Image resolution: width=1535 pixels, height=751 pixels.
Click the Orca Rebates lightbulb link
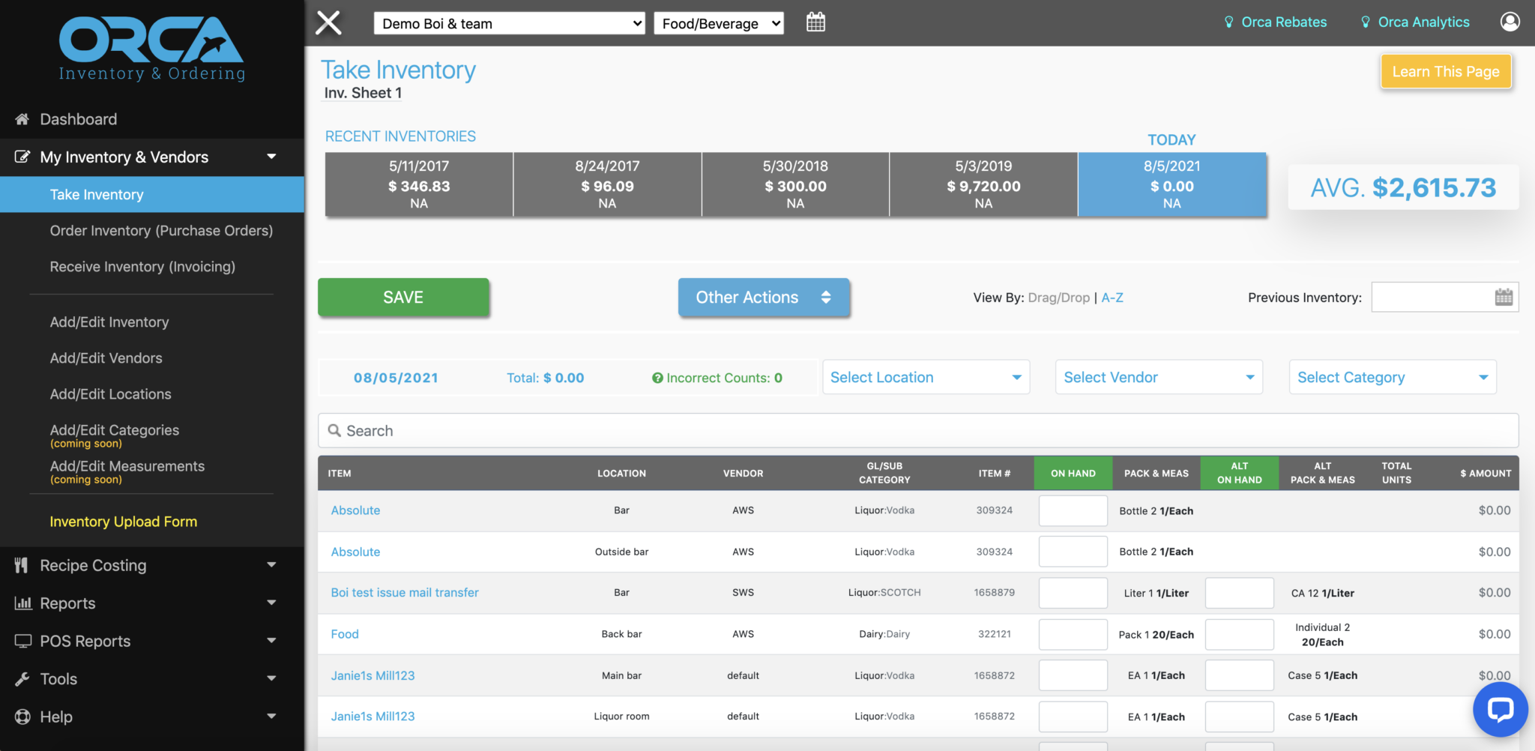(1276, 22)
